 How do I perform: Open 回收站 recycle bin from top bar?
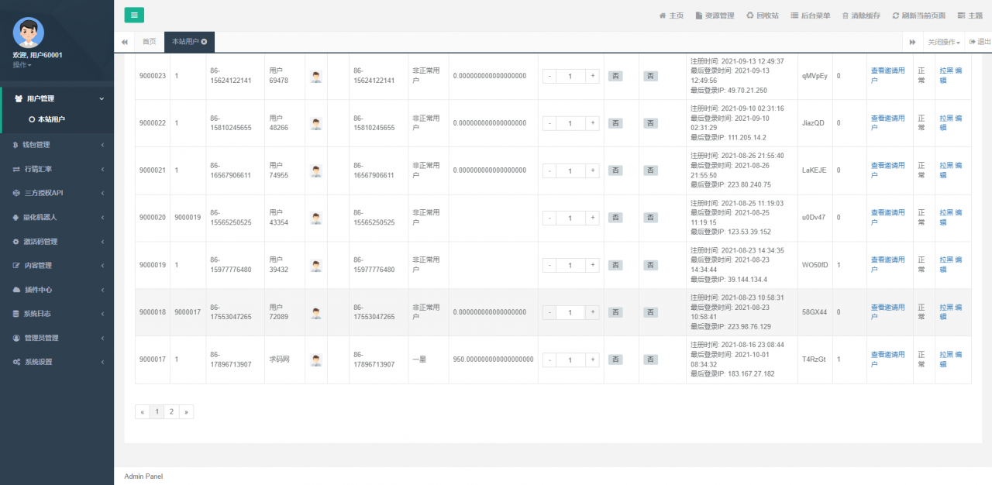(749, 15)
